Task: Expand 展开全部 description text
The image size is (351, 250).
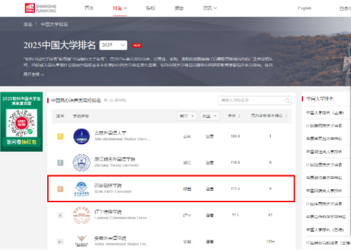Action: pos(34,74)
